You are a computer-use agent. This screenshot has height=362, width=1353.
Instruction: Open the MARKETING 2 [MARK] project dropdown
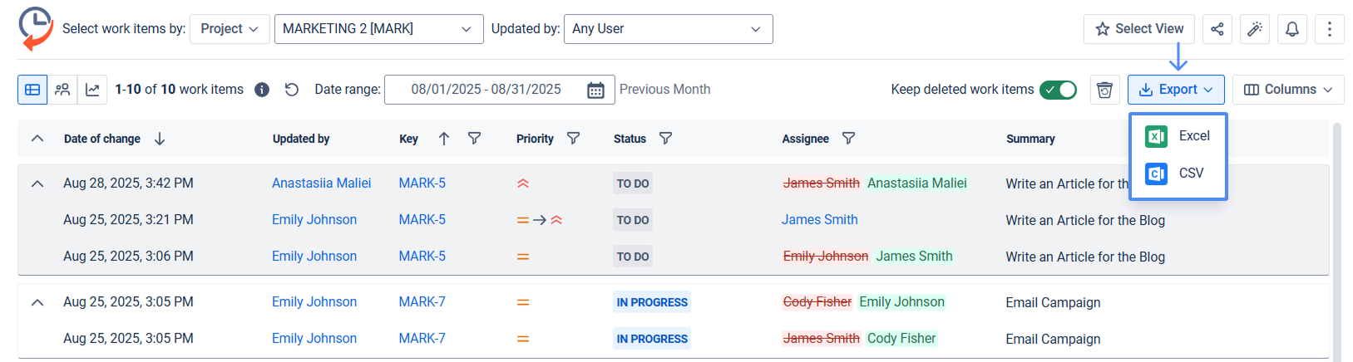378,29
